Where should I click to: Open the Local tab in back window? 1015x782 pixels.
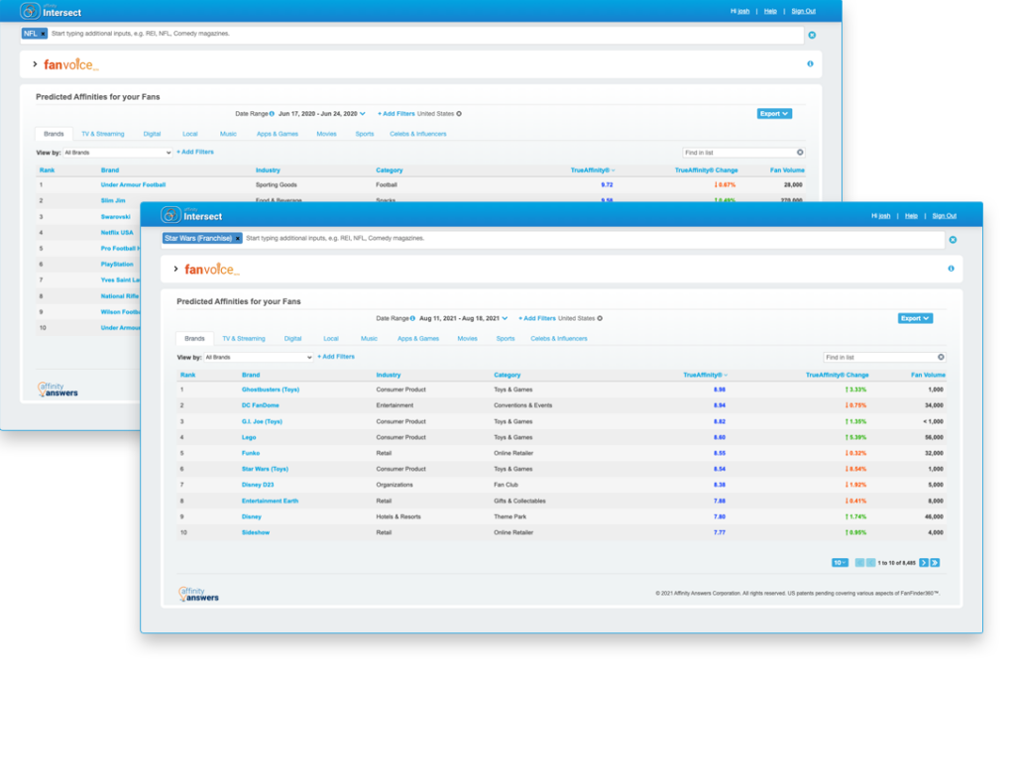click(189, 134)
